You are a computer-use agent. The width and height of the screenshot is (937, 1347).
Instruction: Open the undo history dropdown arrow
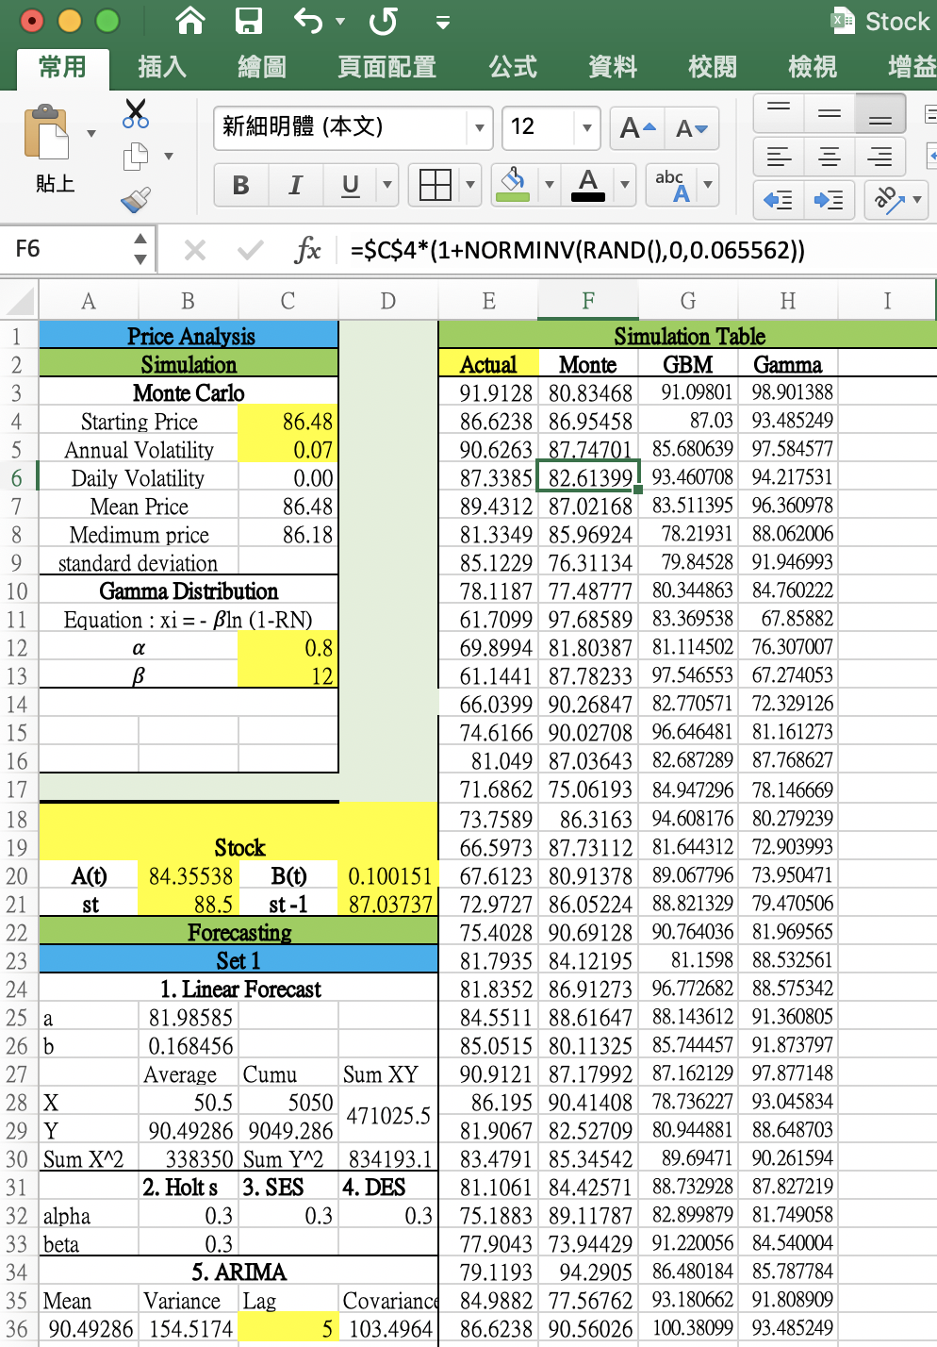point(340,22)
